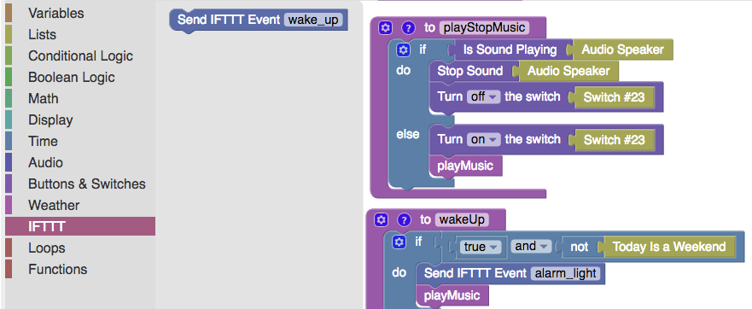Select the Loops category
752x309 pixels.
(80, 248)
